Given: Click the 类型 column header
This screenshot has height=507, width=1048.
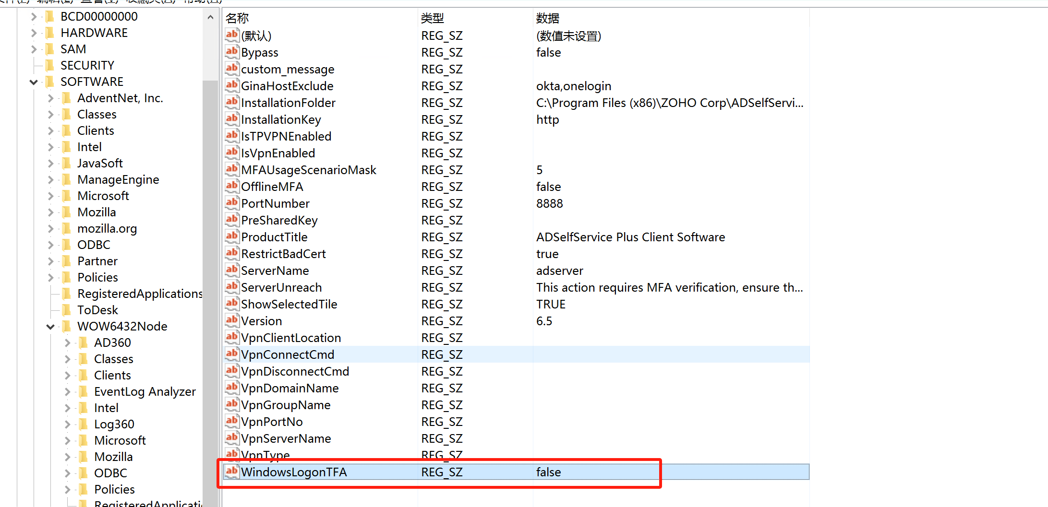Looking at the screenshot, I should pyautogui.click(x=432, y=18).
